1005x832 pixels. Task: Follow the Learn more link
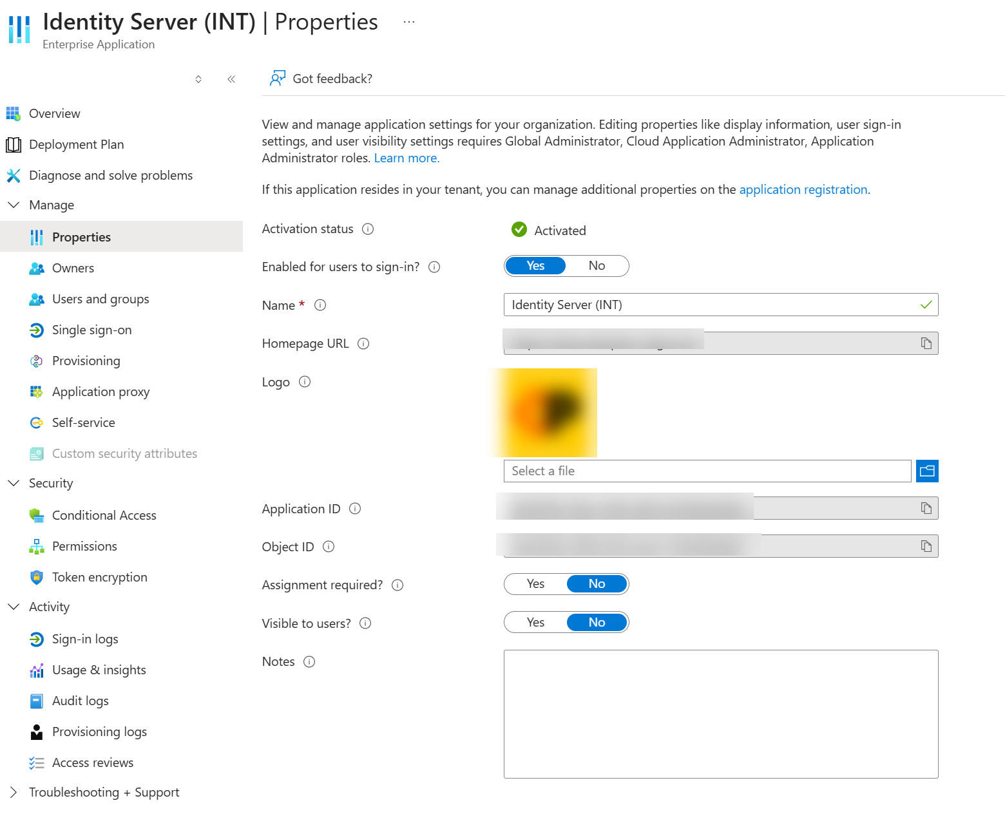407,158
